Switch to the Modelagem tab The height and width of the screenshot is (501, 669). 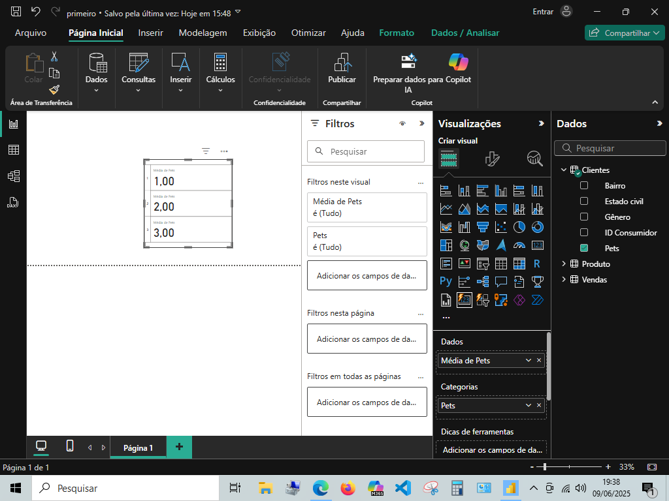point(203,33)
